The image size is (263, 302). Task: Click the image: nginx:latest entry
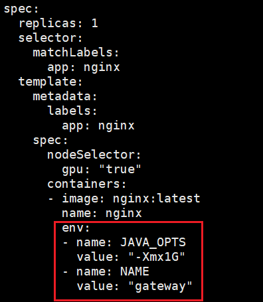click(x=131, y=198)
